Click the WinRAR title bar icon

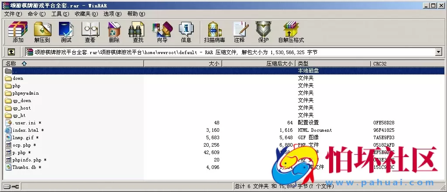point(6,5)
